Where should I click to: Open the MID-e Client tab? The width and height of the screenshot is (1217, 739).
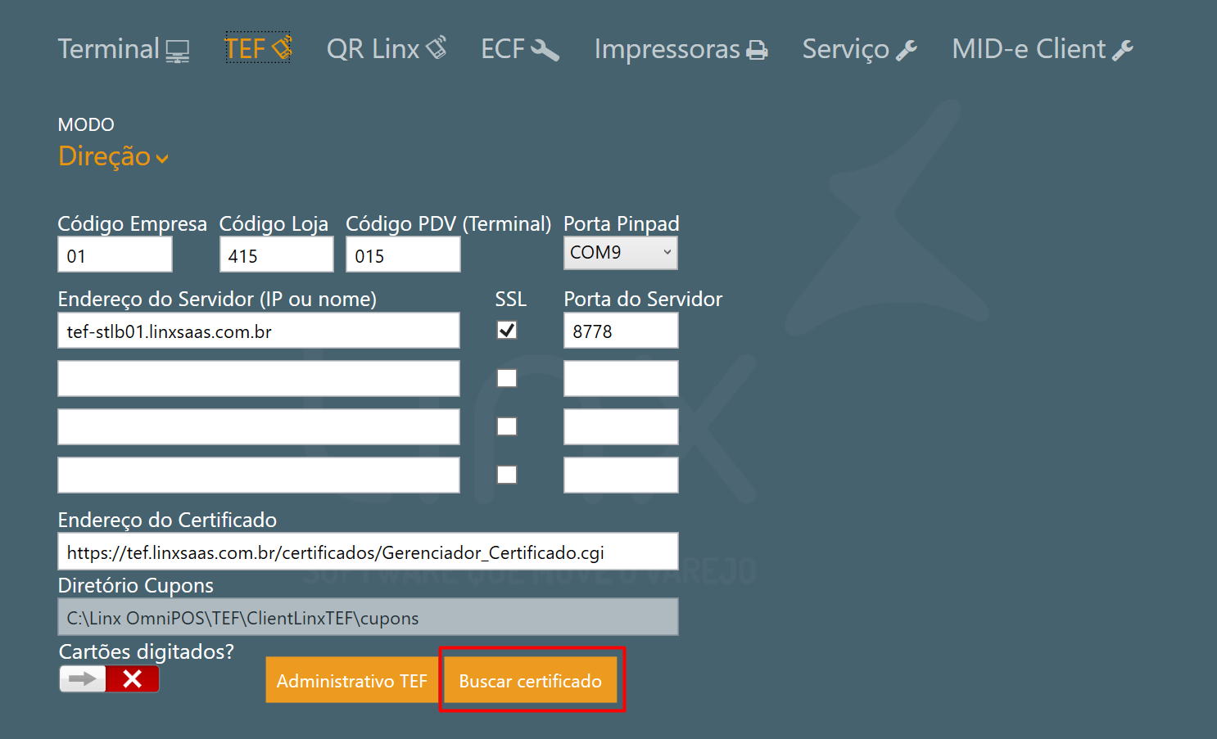point(1043,49)
